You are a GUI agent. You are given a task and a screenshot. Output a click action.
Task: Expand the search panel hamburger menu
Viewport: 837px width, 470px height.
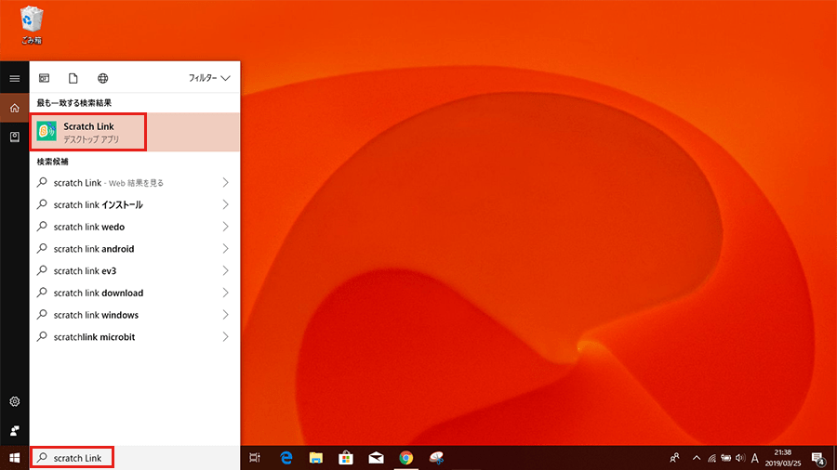[14, 78]
